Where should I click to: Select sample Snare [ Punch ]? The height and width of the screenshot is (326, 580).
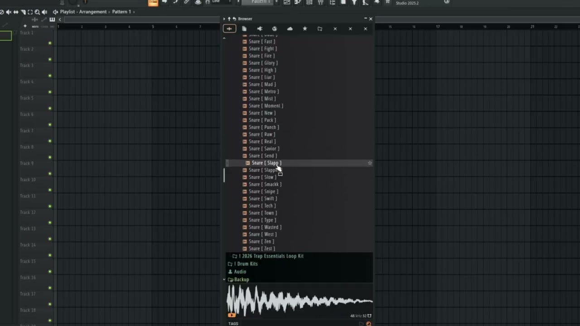click(x=264, y=127)
